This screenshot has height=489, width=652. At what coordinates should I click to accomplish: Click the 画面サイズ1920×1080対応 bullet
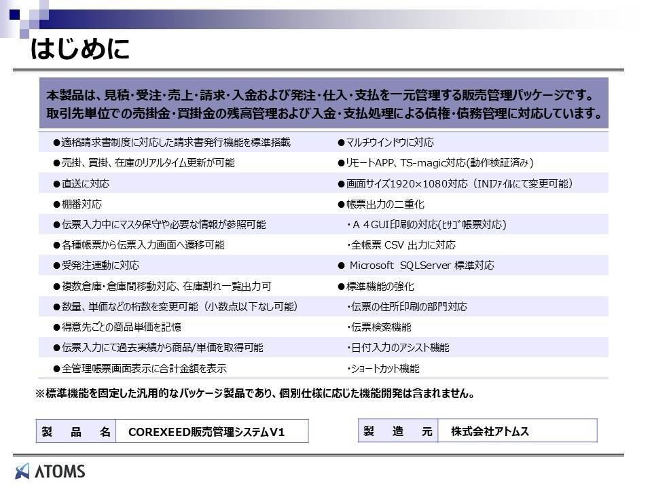456,184
